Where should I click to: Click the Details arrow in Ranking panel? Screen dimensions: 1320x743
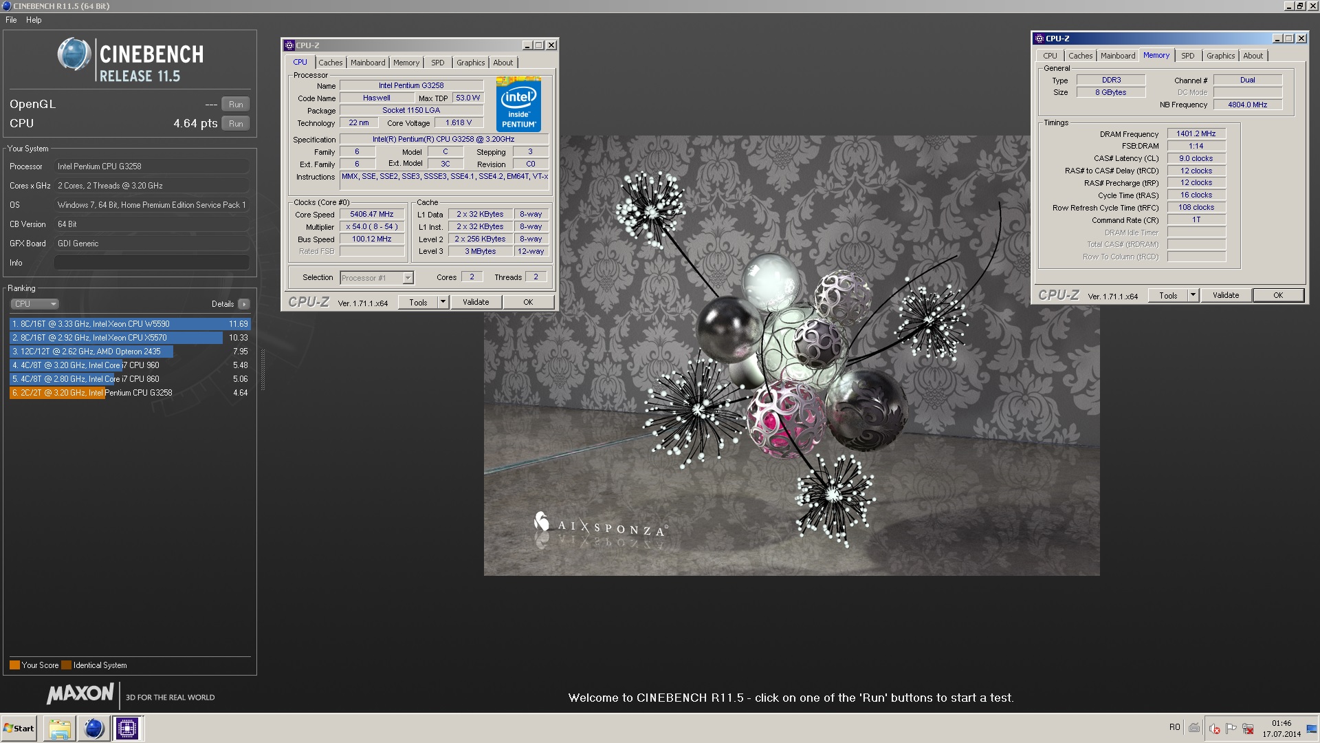244,304
